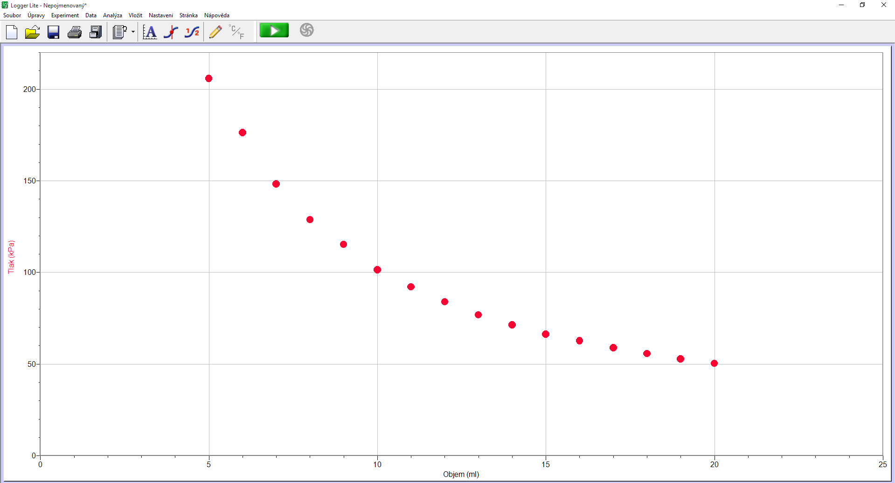Open the Soubor menu
Image resolution: width=895 pixels, height=483 pixels.
pos(12,15)
